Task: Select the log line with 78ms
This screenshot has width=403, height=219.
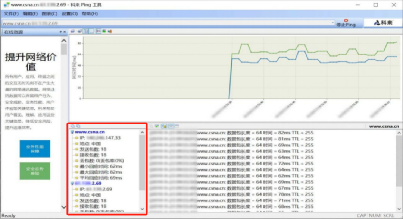Action: click(231, 194)
